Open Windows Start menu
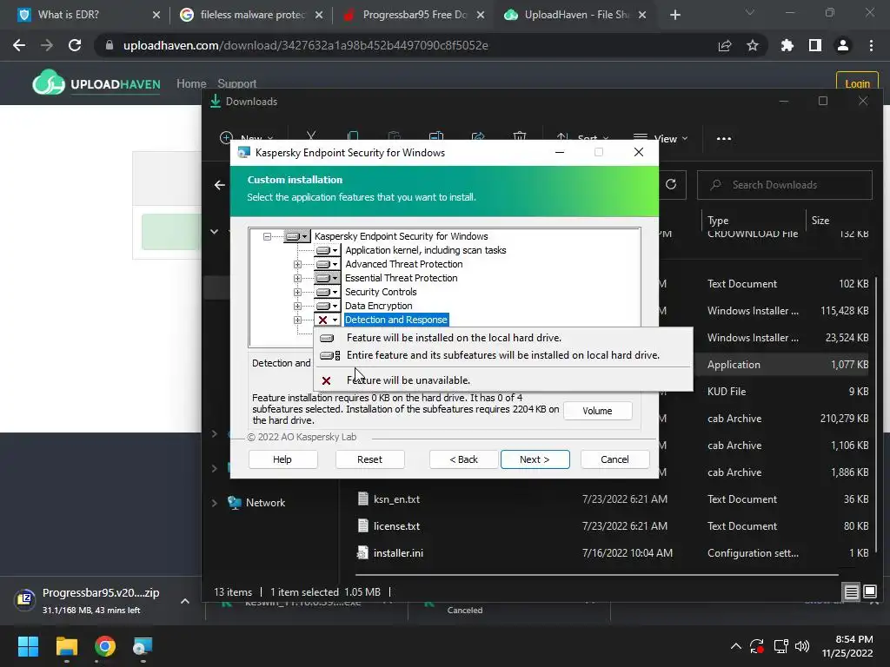This screenshot has height=667, width=890. [x=28, y=646]
